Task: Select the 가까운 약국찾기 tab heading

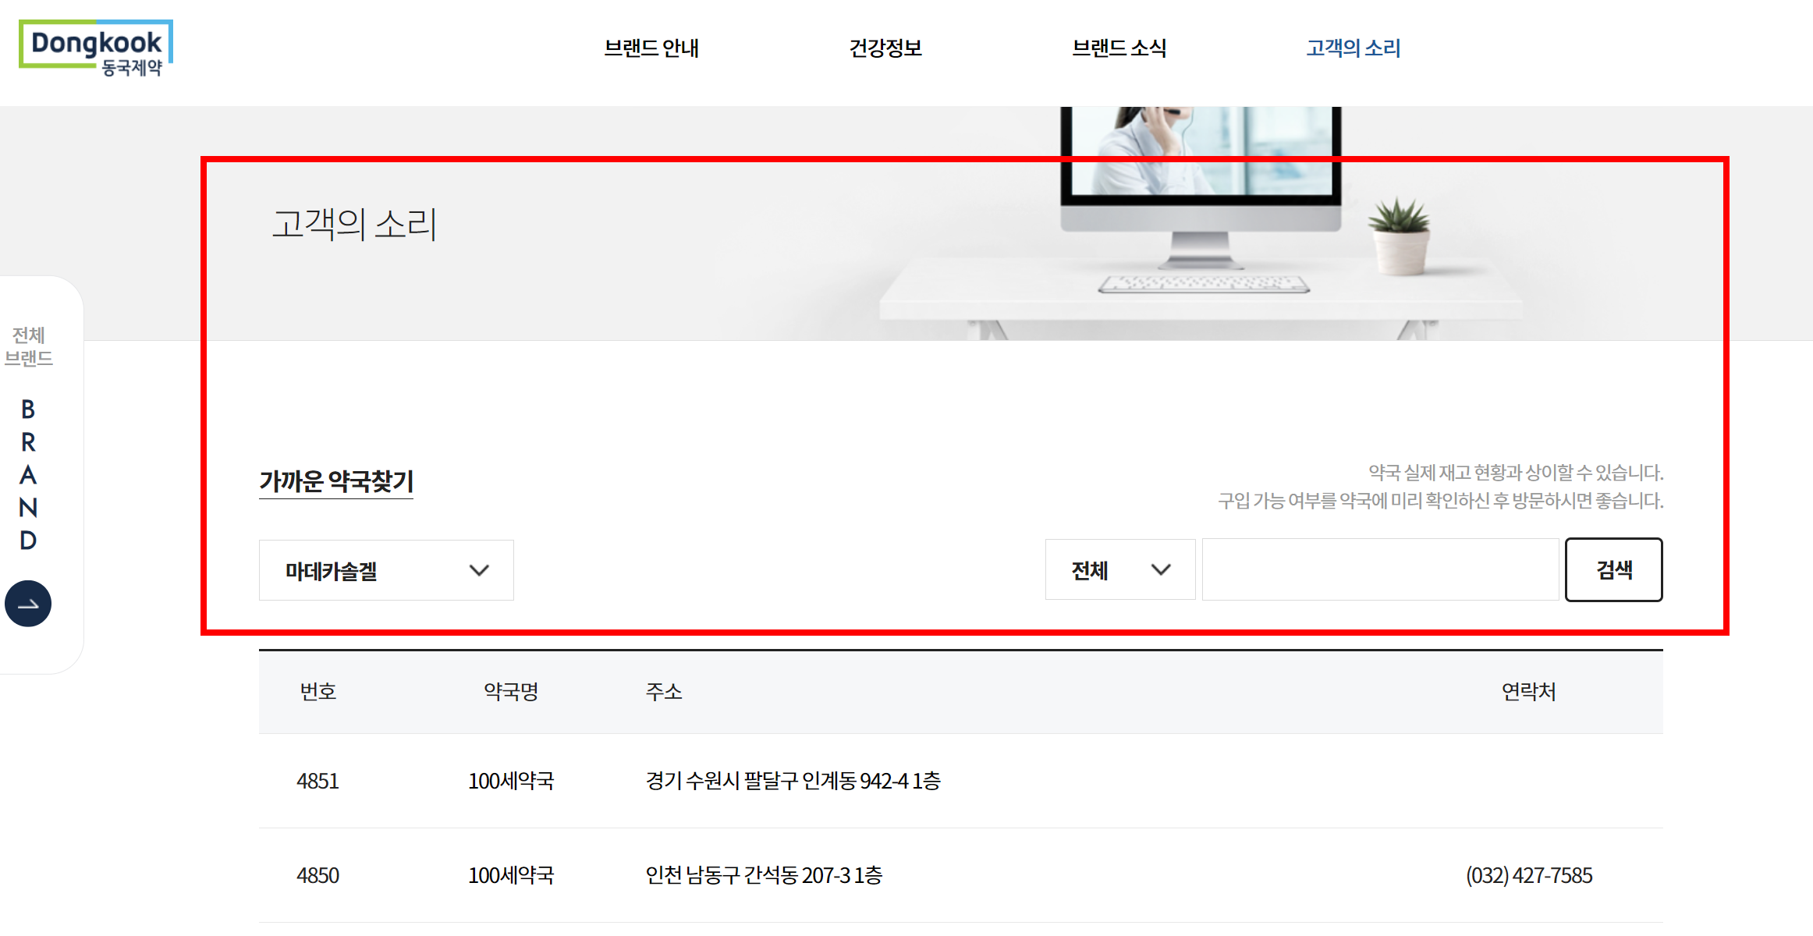Action: 336,481
